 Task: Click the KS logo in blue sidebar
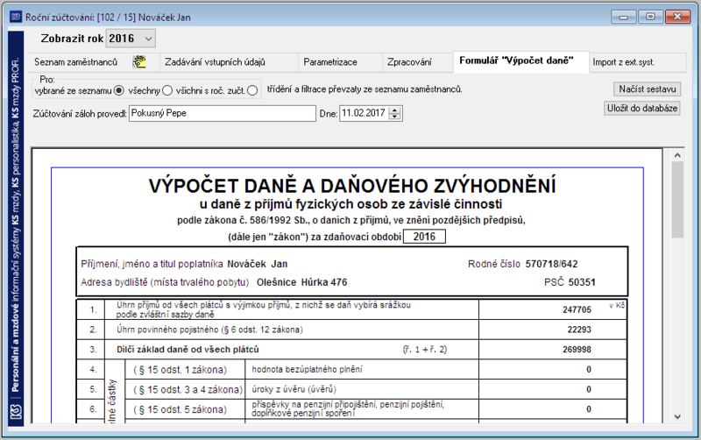pos(16,412)
